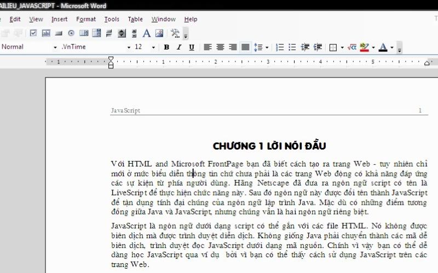Viewport: 438px width, 273px height.
Task: Open the Table menu
Action: [x=135, y=19]
